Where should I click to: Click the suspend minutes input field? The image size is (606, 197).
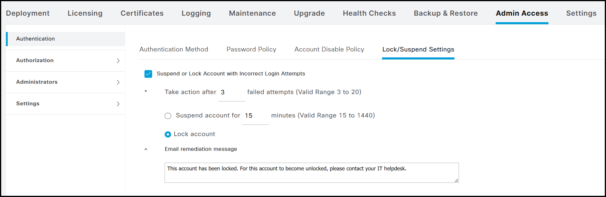255,116
